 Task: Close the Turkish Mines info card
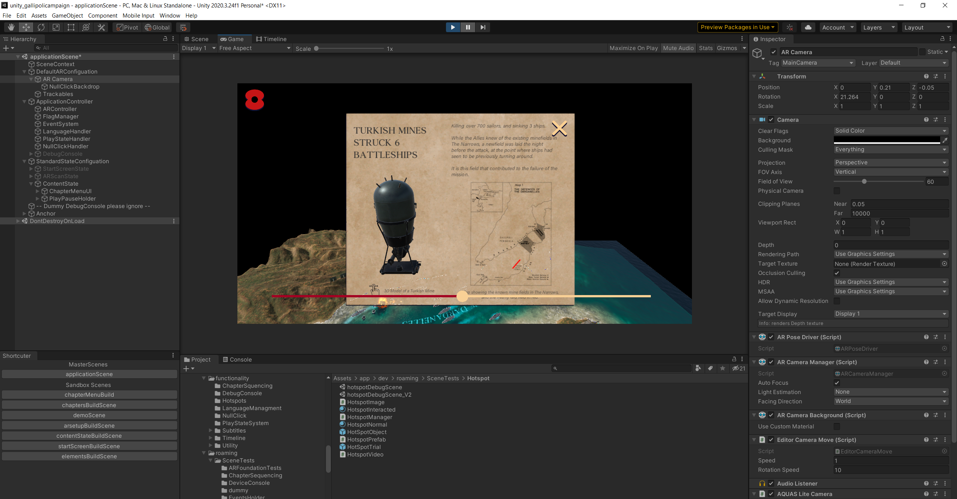click(x=559, y=129)
